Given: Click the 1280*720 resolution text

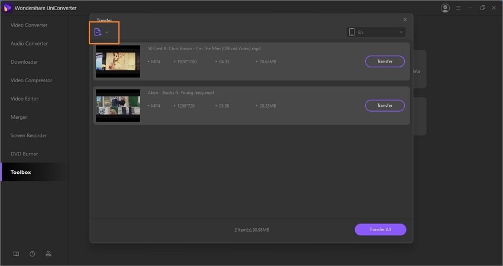Looking at the screenshot, I should pos(186,106).
